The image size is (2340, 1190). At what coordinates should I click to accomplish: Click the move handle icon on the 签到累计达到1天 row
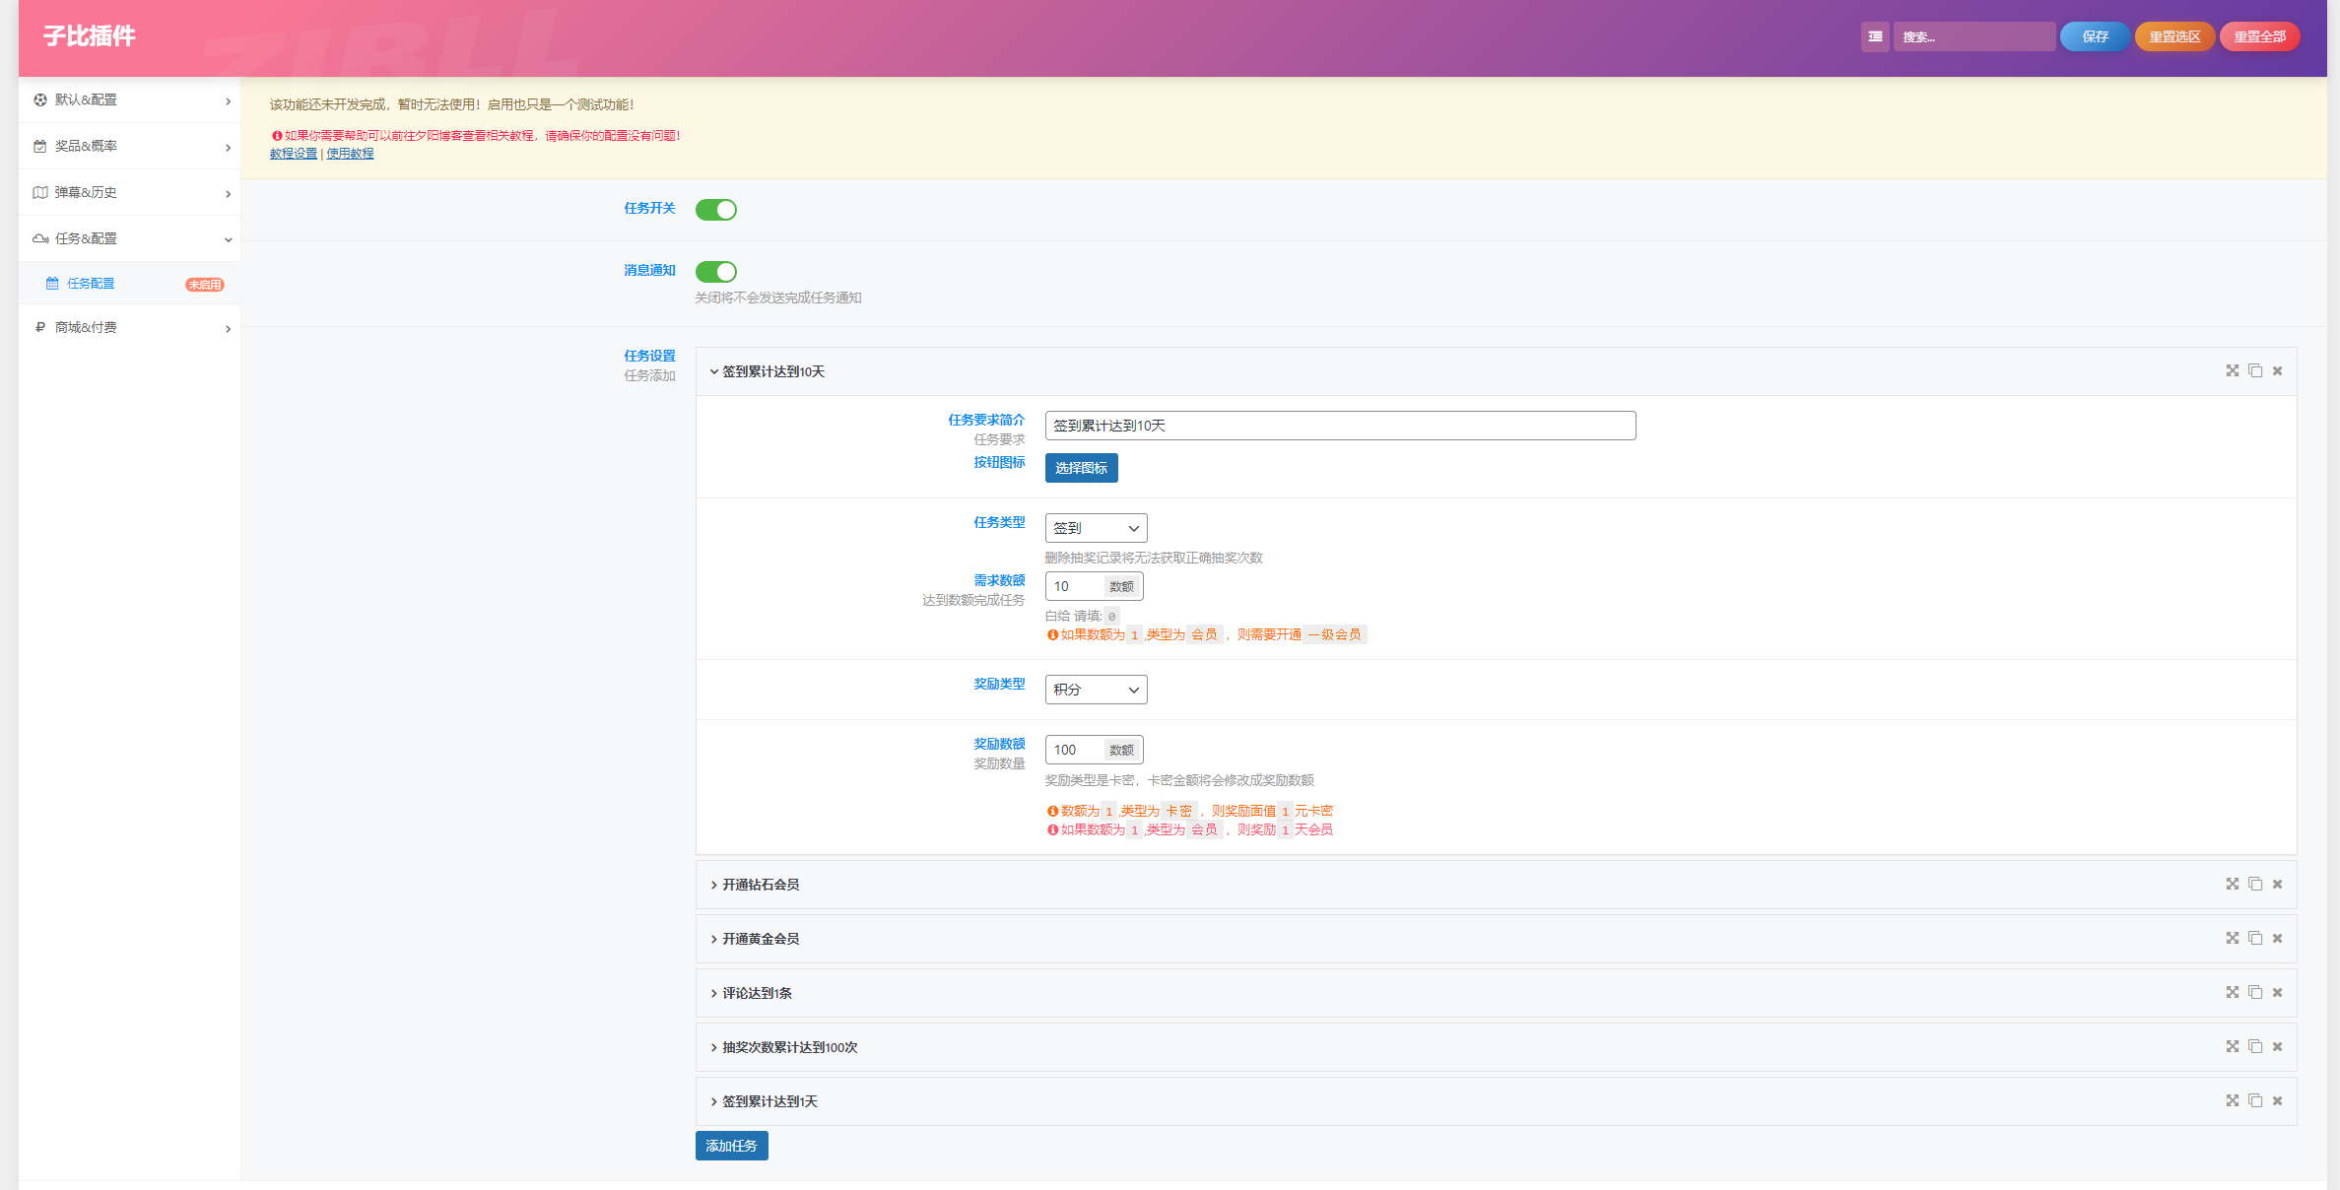tap(2232, 1100)
